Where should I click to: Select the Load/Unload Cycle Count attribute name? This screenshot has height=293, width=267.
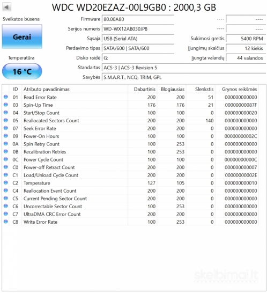tap(51, 175)
